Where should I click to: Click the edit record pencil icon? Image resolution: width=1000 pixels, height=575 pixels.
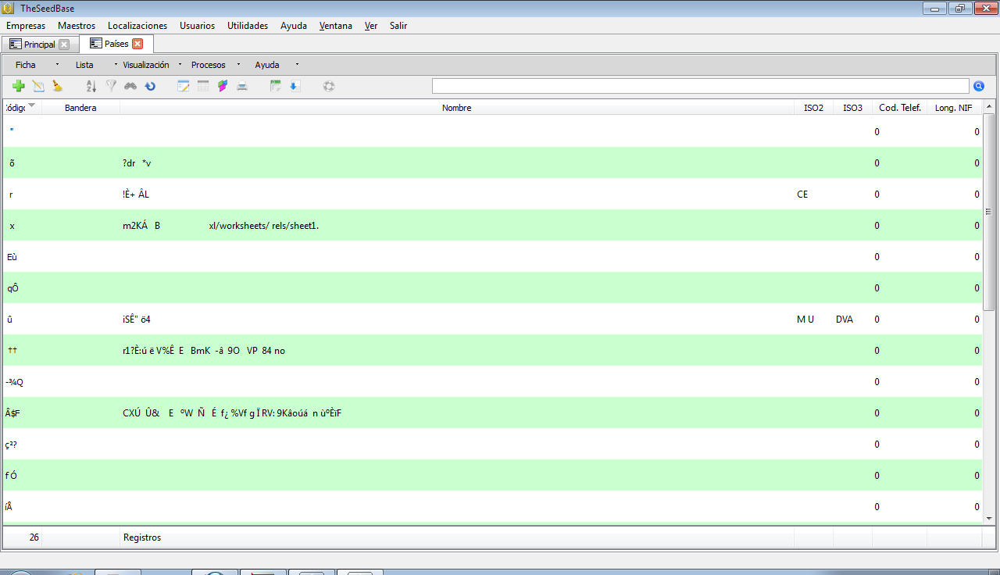[x=38, y=86]
